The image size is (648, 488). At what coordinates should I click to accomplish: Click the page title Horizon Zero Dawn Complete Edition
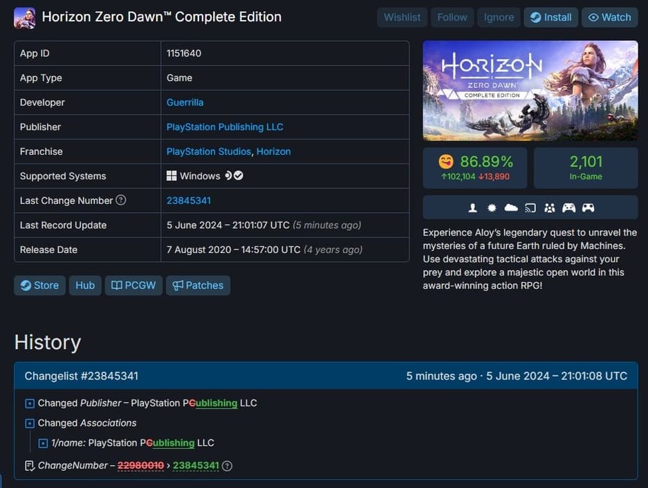tap(162, 17)
